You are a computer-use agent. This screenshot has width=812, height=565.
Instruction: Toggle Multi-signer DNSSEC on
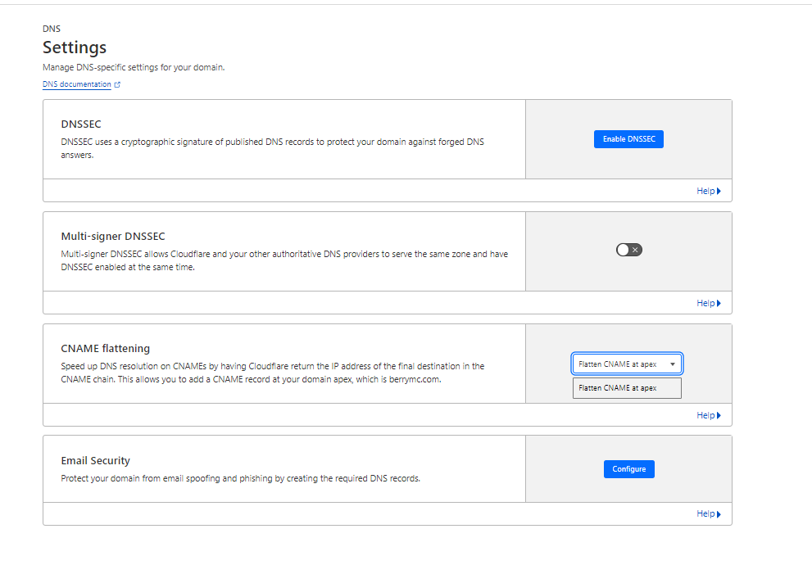tap(628, 249)
